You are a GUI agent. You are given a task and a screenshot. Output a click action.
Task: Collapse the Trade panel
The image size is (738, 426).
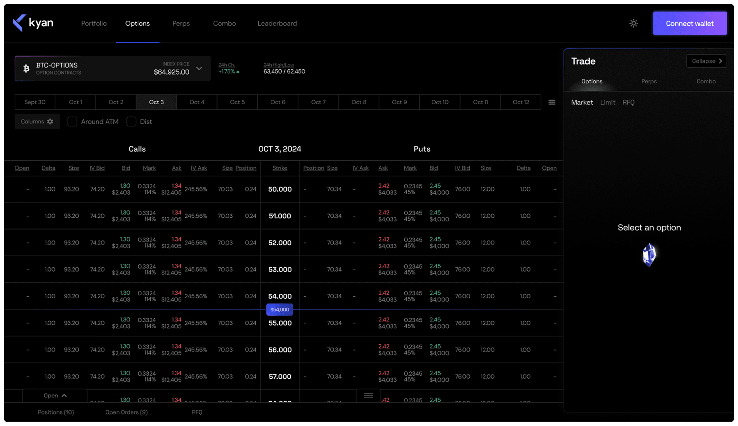click(706, 61)
